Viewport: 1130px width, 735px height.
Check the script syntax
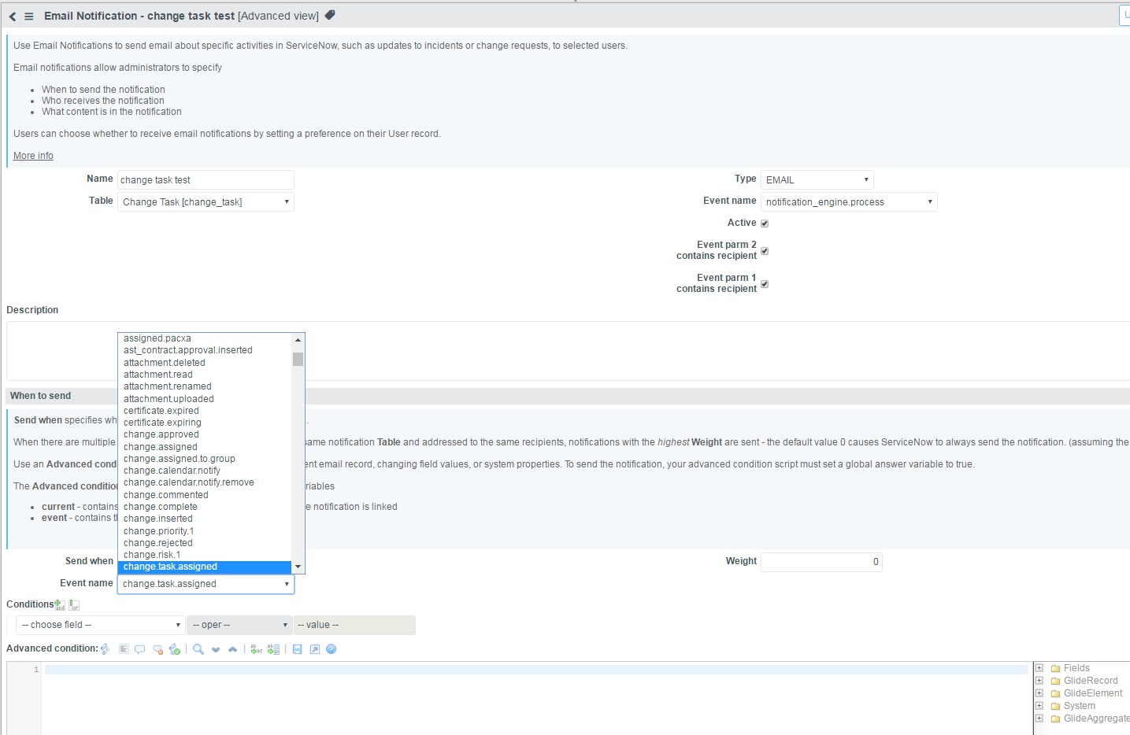[x=175, y=649]
